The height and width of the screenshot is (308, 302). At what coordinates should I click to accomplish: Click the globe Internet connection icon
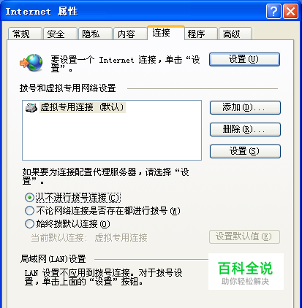click(31, 63)
